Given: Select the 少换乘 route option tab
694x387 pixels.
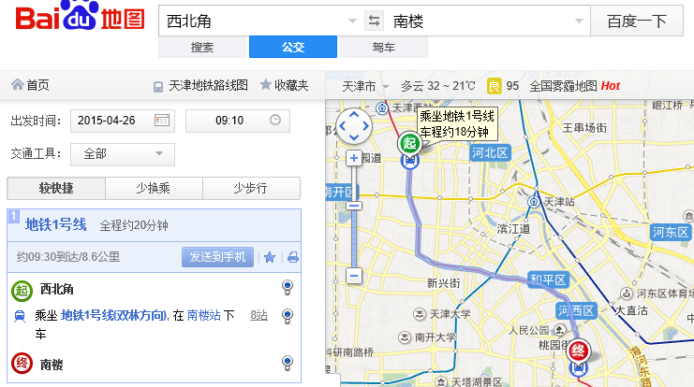Looking at the screenshot, I should 154,188.
